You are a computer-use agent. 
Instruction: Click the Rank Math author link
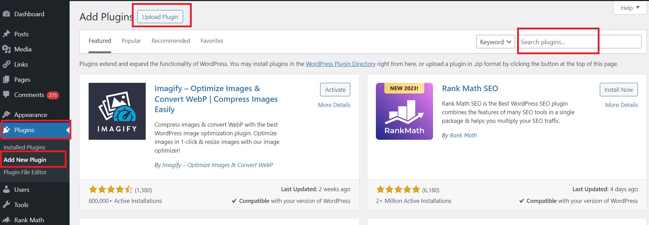[x=463, y=135]
